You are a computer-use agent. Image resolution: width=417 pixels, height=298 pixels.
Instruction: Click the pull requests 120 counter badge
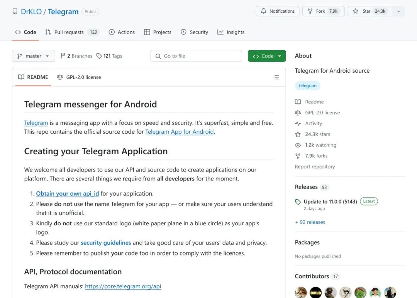(93, 32)
